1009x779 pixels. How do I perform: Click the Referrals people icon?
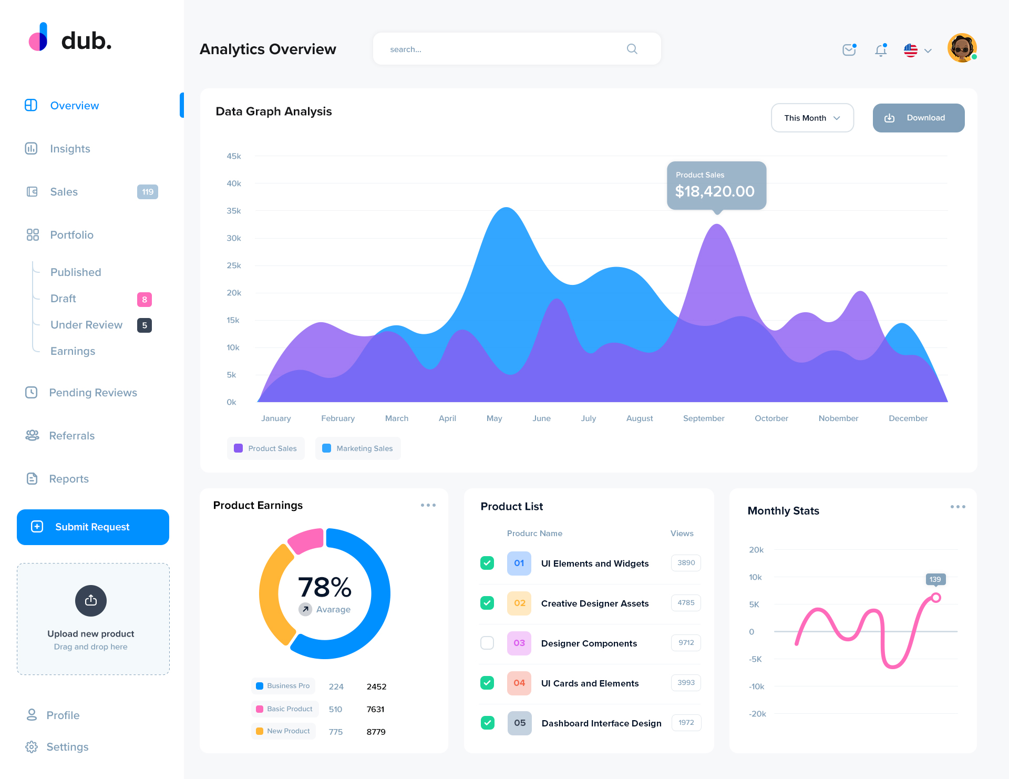click(x=32, y=435)
